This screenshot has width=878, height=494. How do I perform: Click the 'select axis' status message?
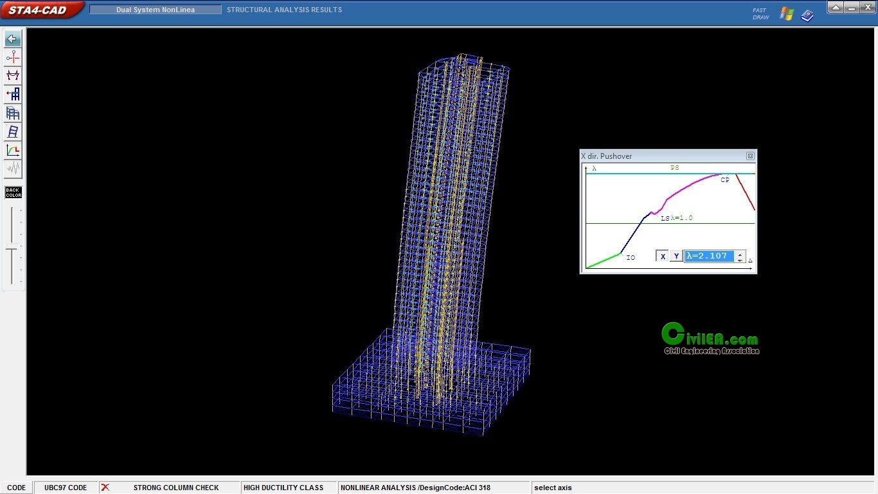click(x=553, y=488)
